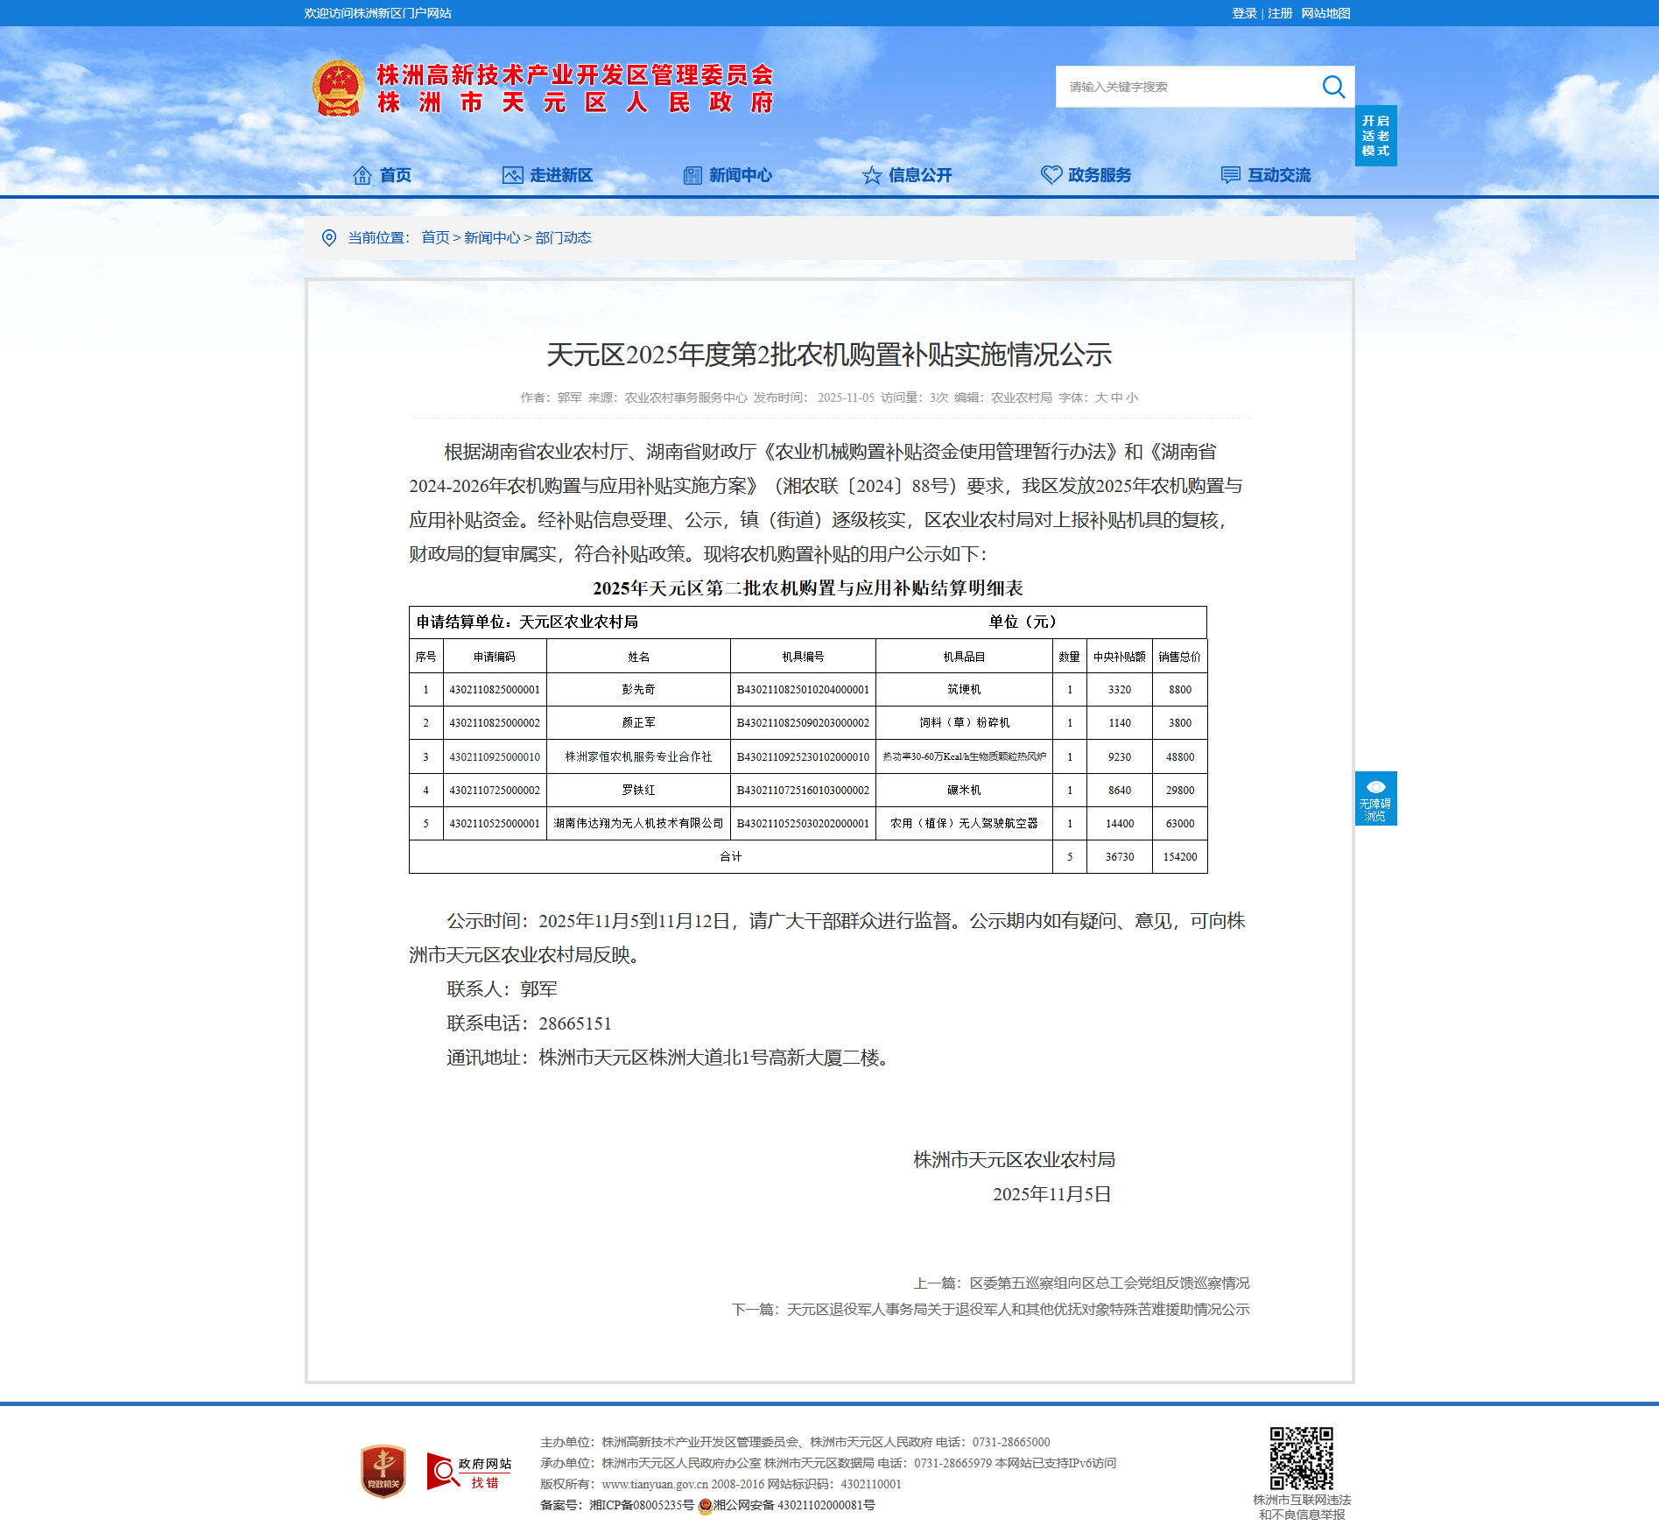
Task: Click the location pin icon in the breadcrumb
Action: coord(329,238)
